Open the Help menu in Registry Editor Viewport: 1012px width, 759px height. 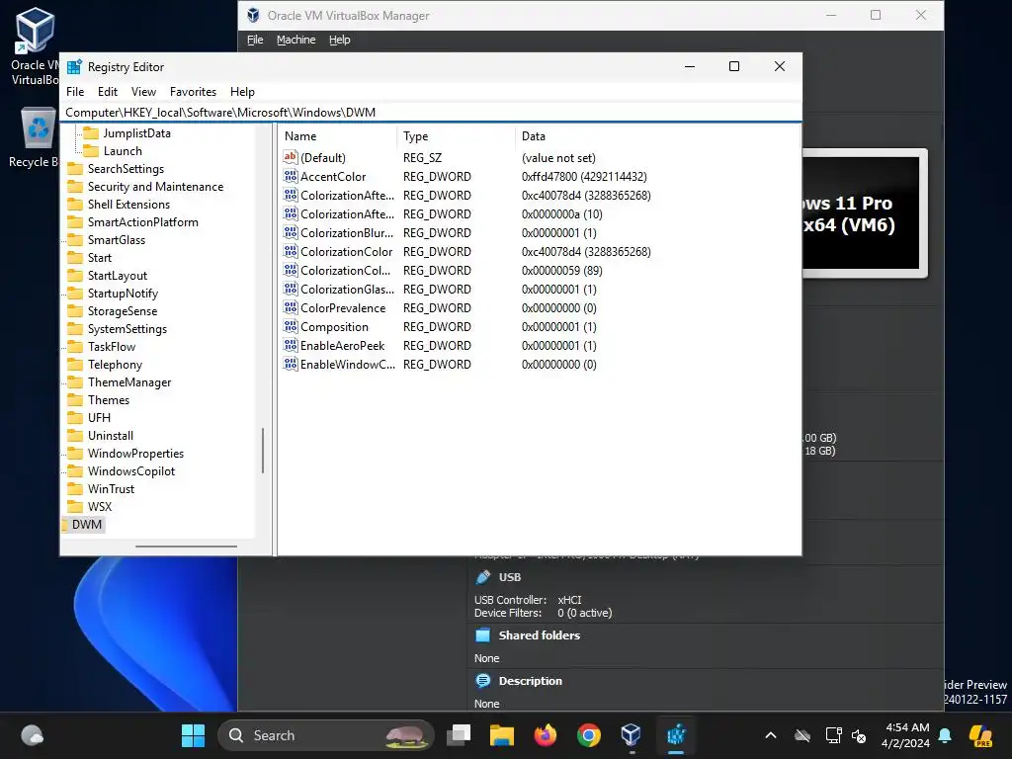point(242,92)
